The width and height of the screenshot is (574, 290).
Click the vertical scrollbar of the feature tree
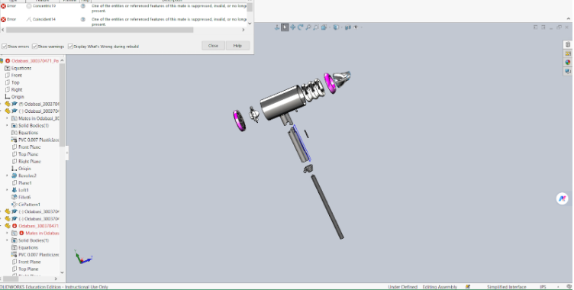tap(62, 105)
